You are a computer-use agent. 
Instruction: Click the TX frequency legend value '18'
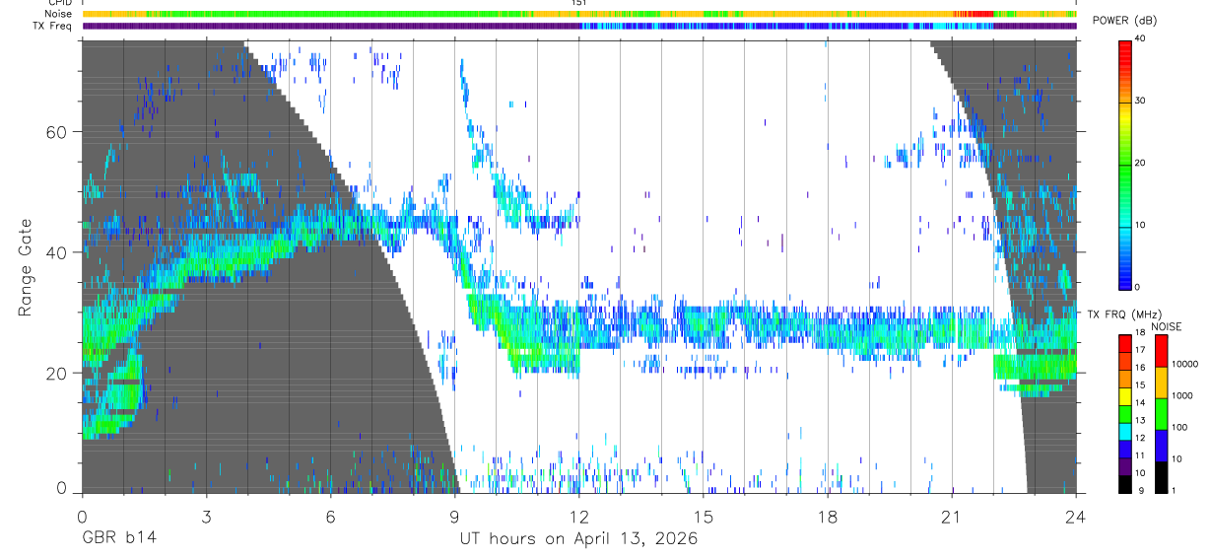(x=1141, y=333)
